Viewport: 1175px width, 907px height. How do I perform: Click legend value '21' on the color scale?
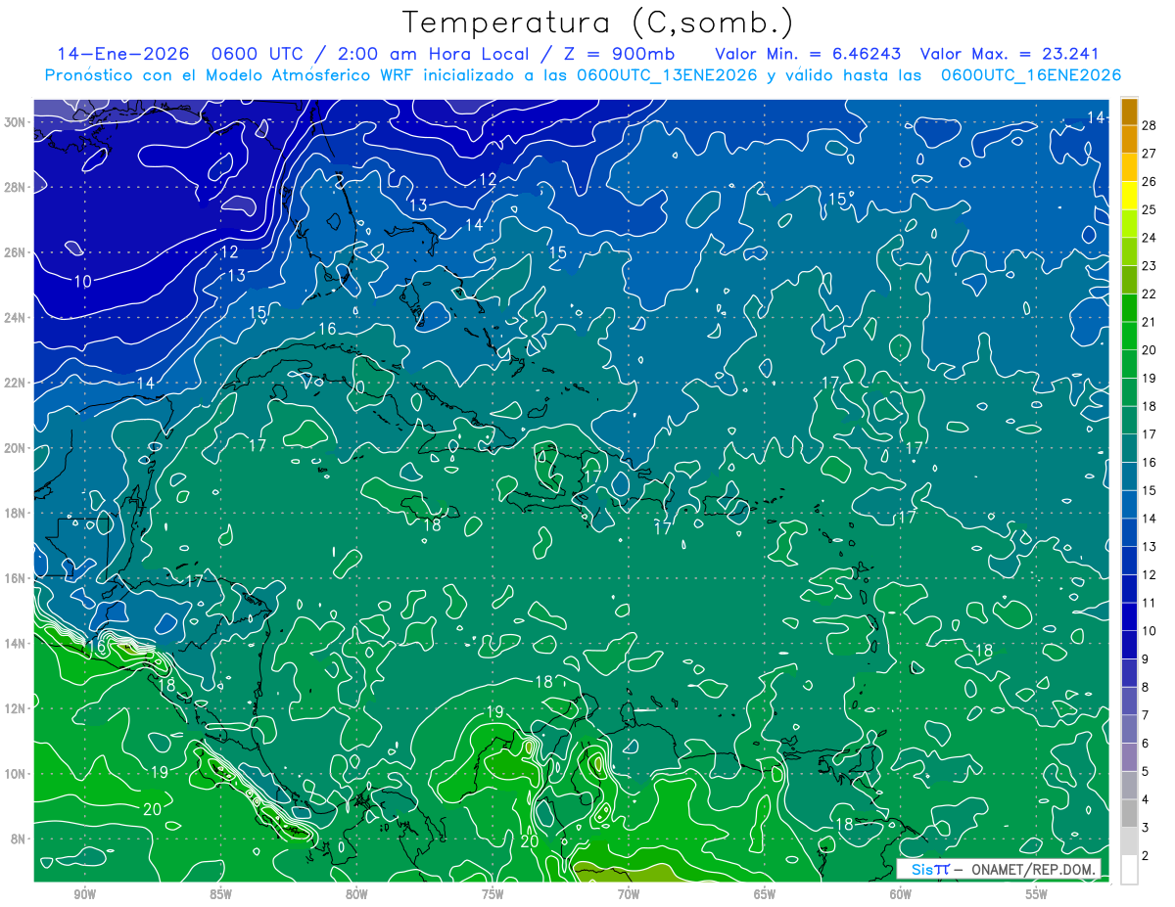(x=1150, y=321)
